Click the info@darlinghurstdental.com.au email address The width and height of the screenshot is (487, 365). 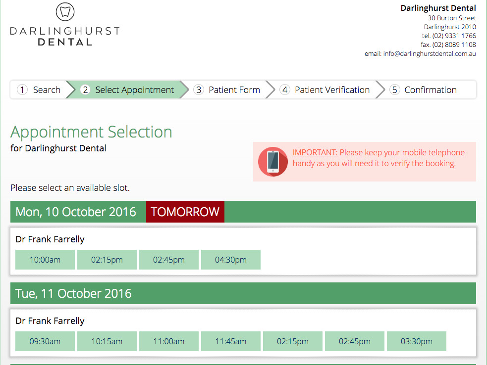429,53
